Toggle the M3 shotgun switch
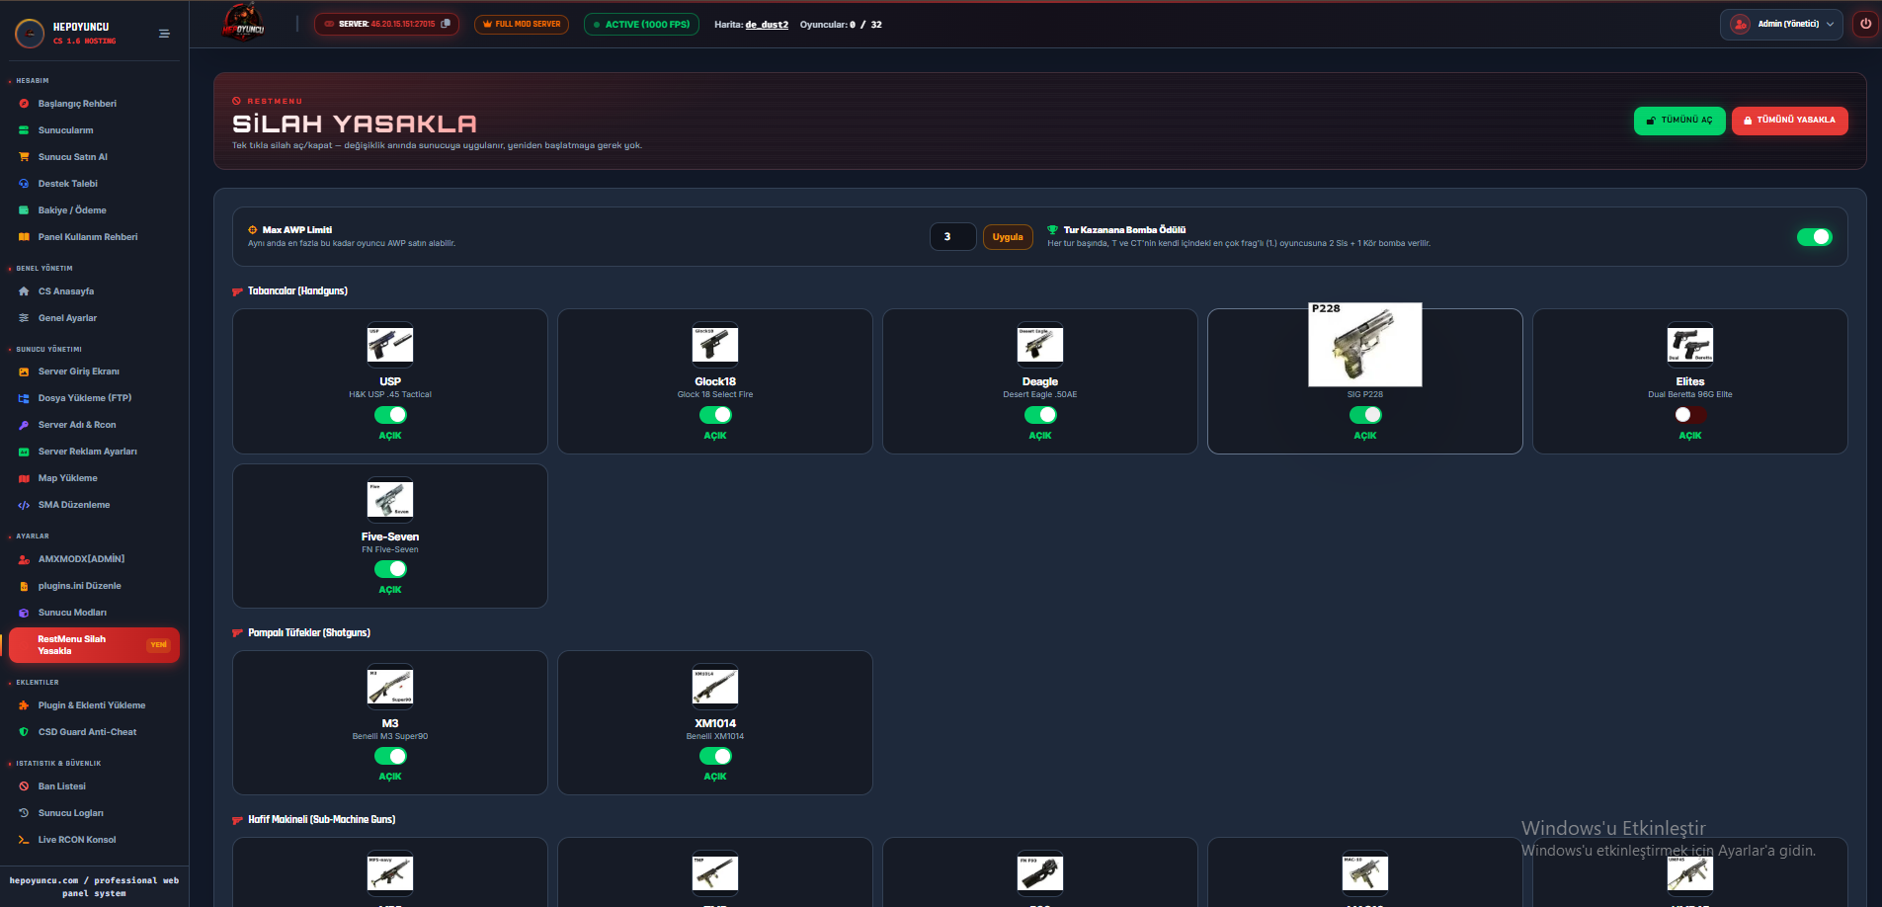Viewport: 1882px width, 907px height. [x=390, y=756]
